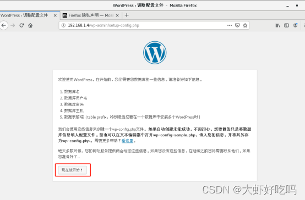Show site information icon in address bar
Screen dimensions: 305x200
coord(63,25)
